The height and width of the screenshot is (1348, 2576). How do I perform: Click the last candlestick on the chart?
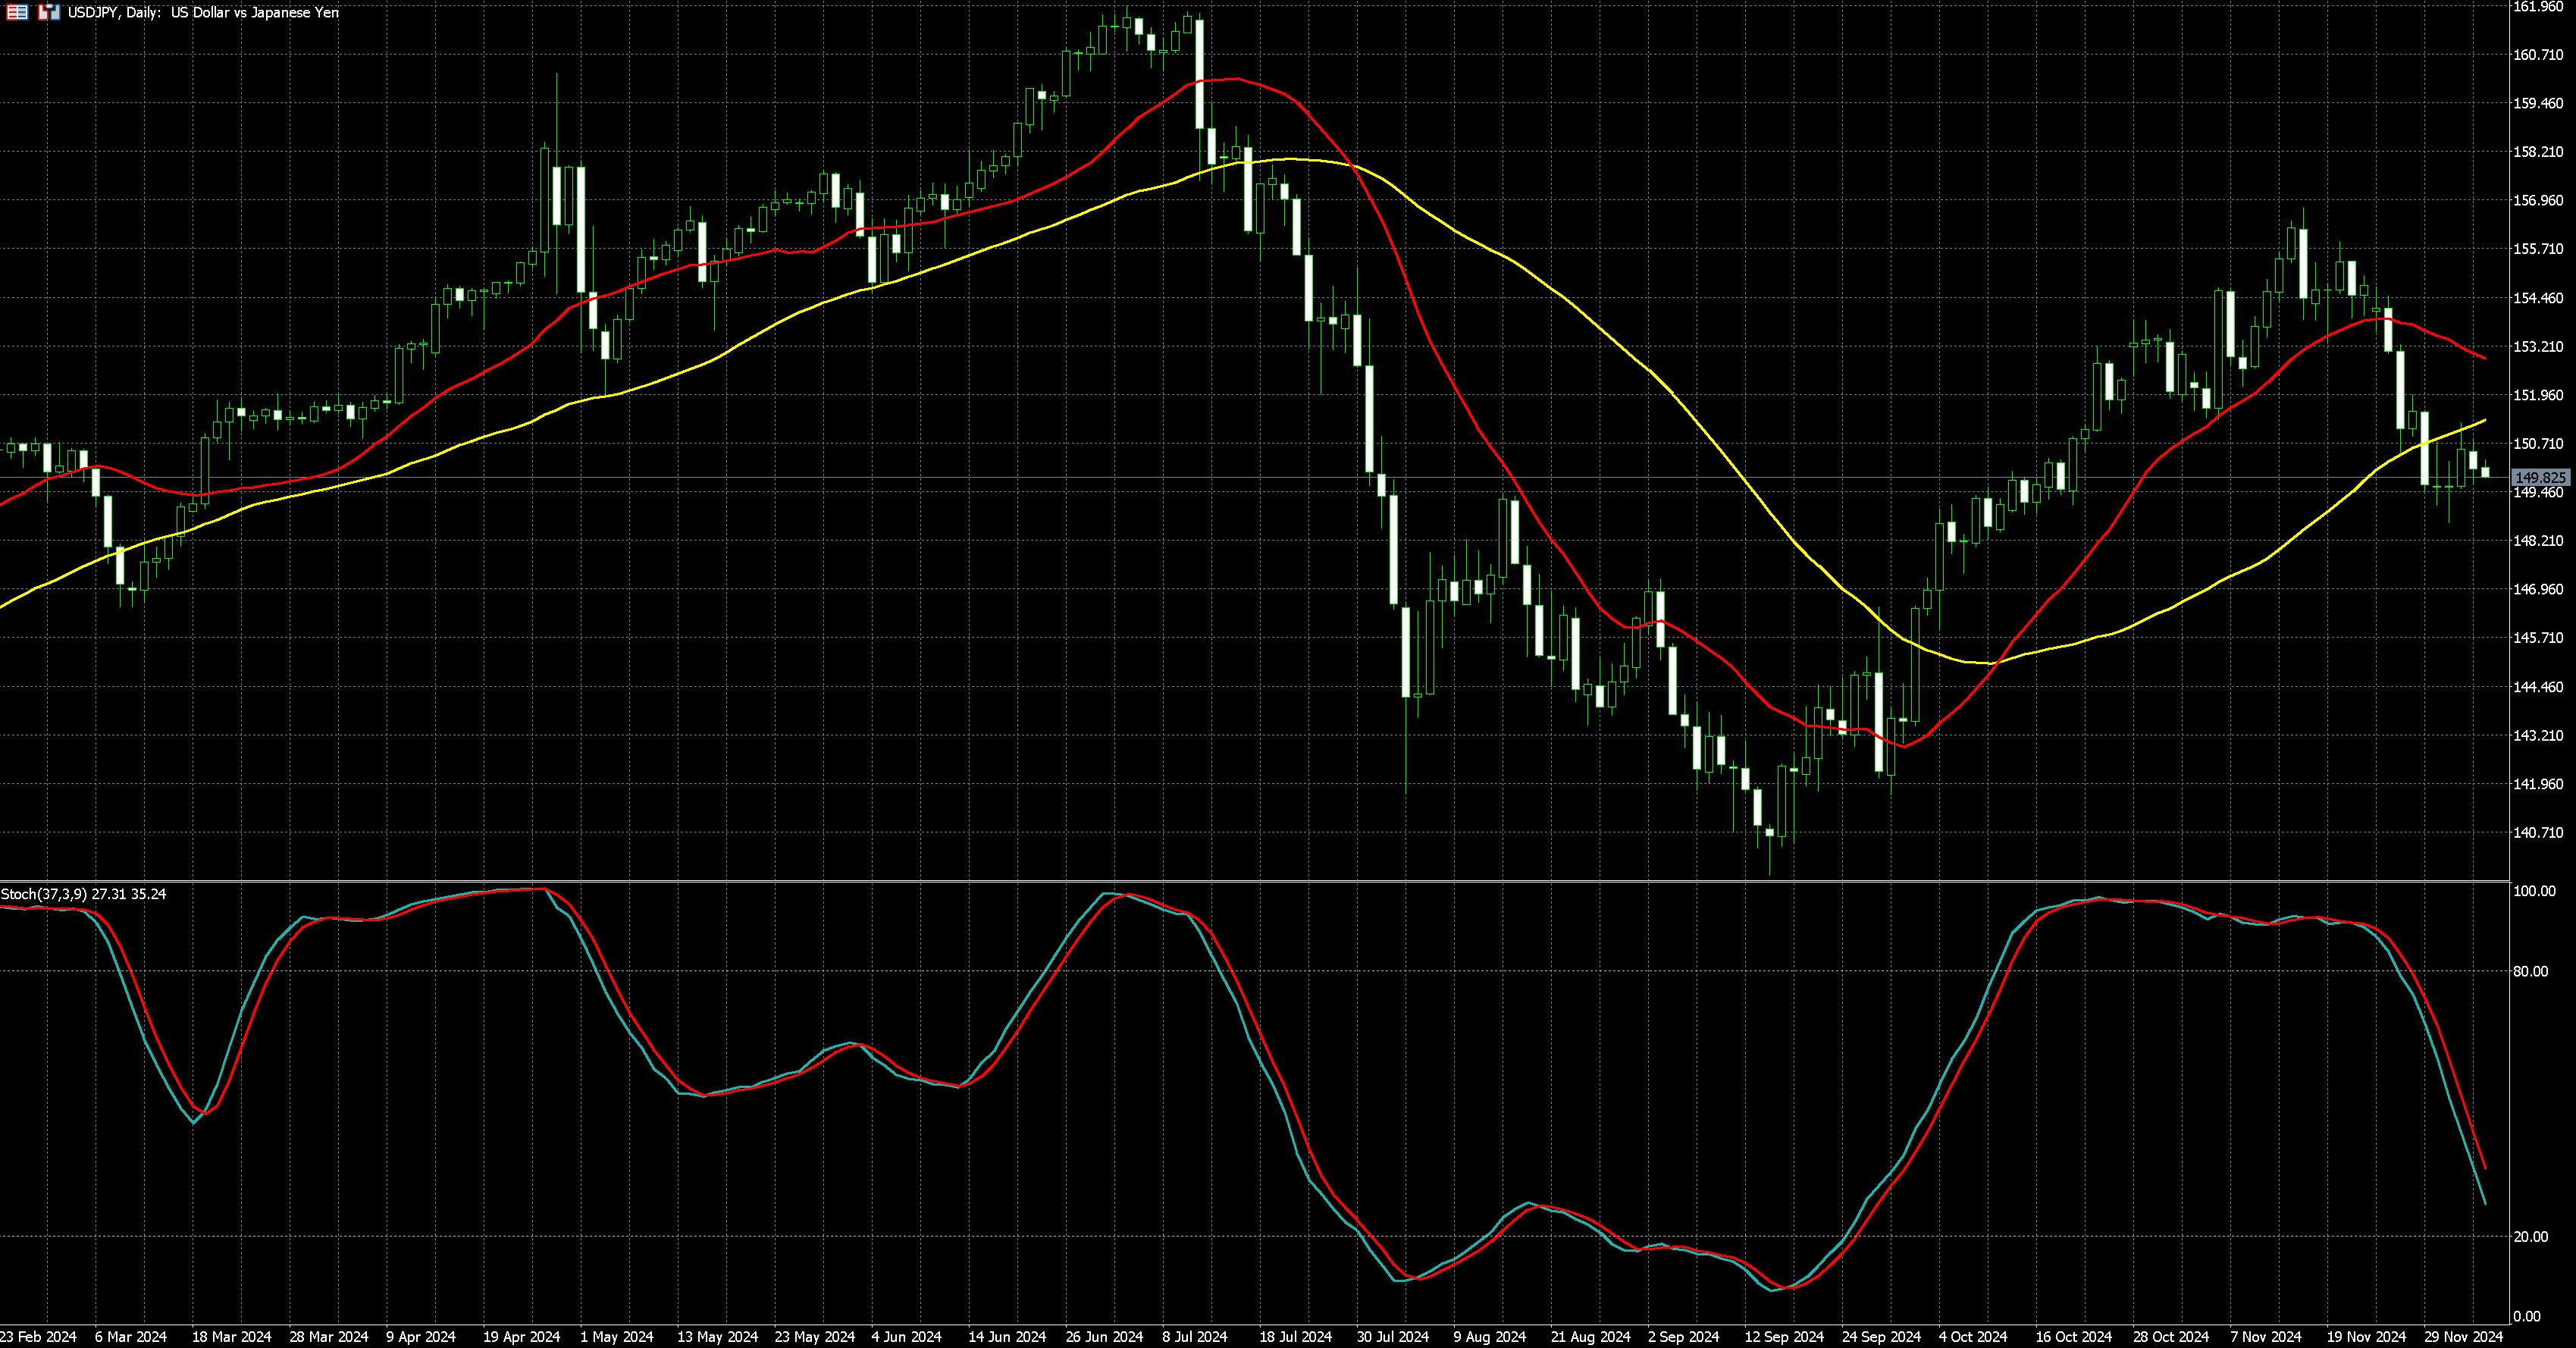click(2485, 472)
